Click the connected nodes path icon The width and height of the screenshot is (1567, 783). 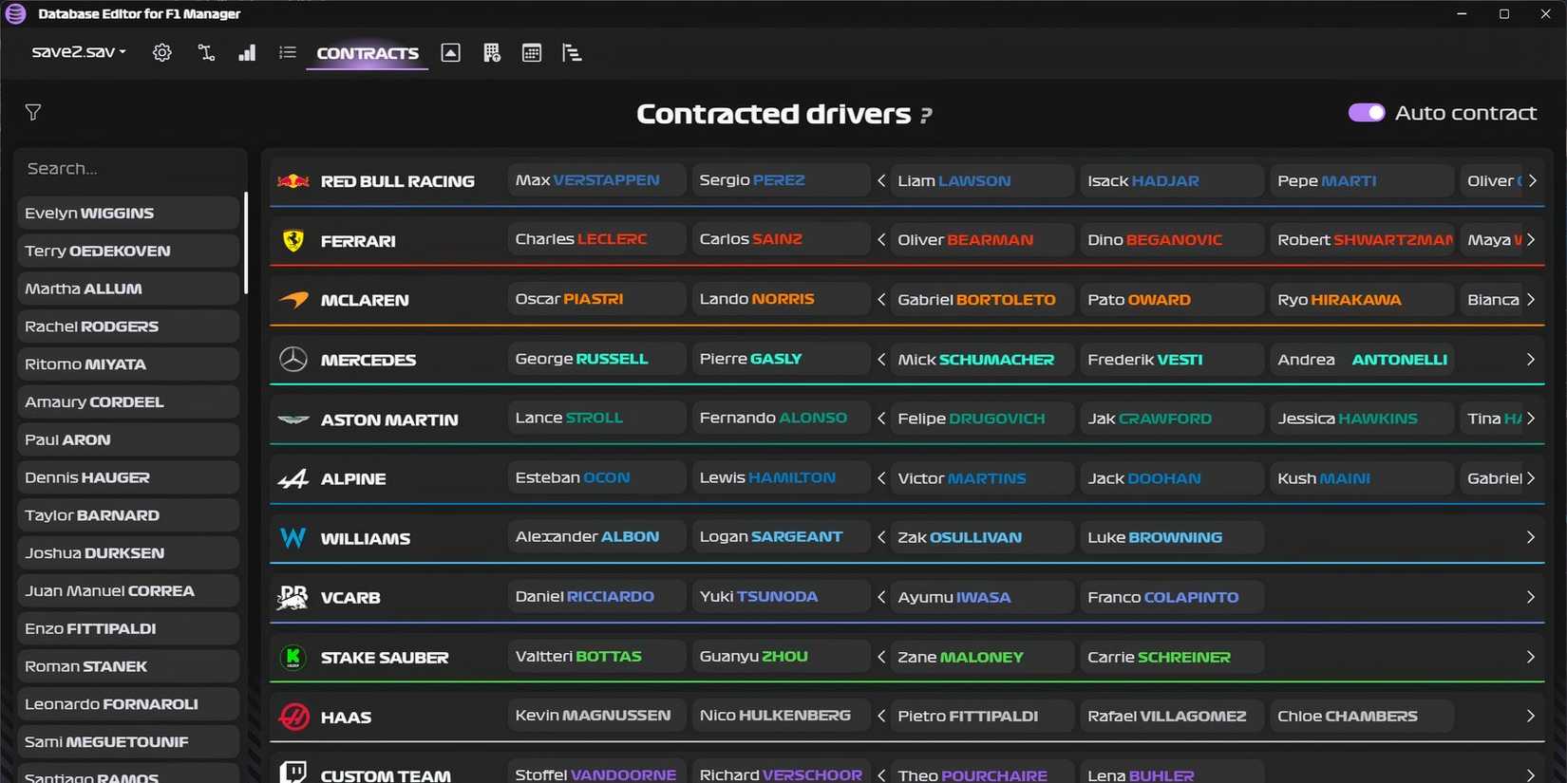click(x=206, y=53)
